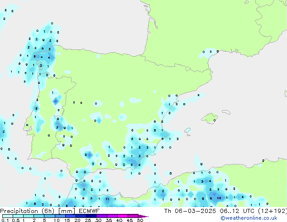Click the "11" precipitation value on map
Viewport: 287px width, 222px height.
(x=107, y=199)
